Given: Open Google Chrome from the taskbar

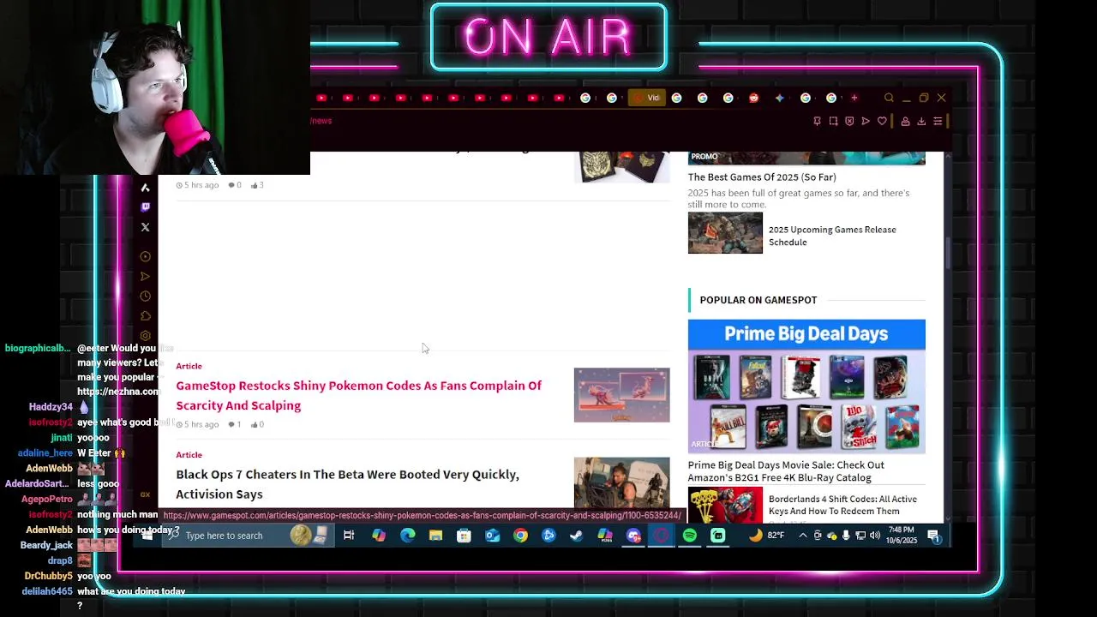Looking at the screenshot, I should point(520,536).
